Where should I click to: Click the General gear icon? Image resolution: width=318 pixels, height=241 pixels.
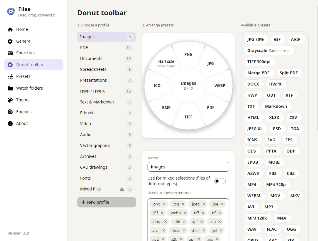click(x=10, y=41)
